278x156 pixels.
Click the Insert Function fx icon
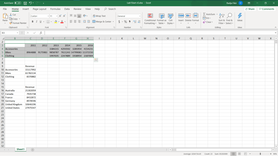41,33
